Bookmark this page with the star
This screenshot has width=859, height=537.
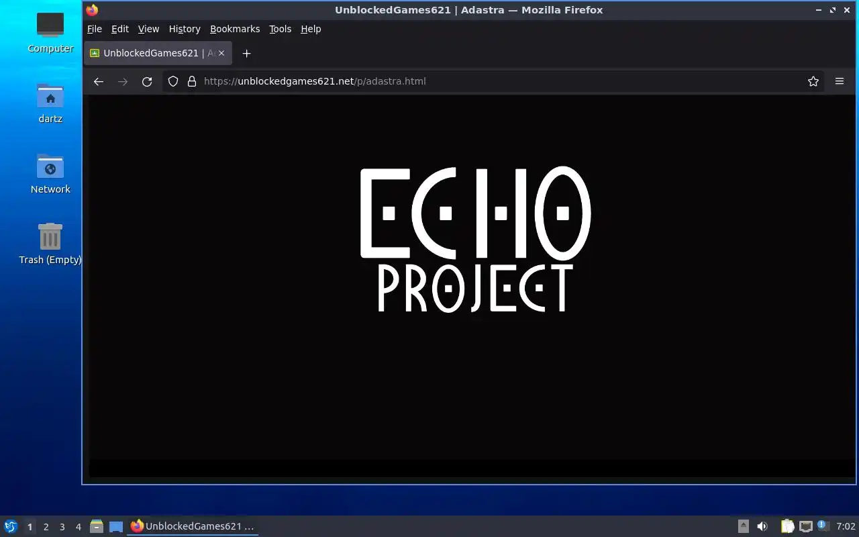[x=813, y=81]
